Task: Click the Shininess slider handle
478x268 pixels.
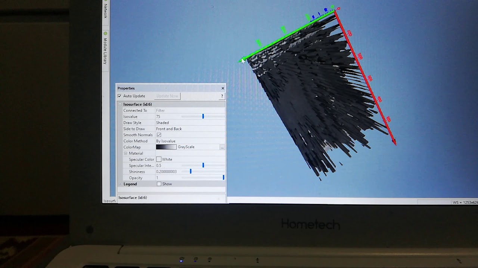Action: click(190, 172)
